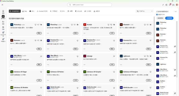Image resolution: width=179 pixels, height=96 pixels.
Task: Switch to the Acrobat and PDF tab
Action: tap(42, 11)
